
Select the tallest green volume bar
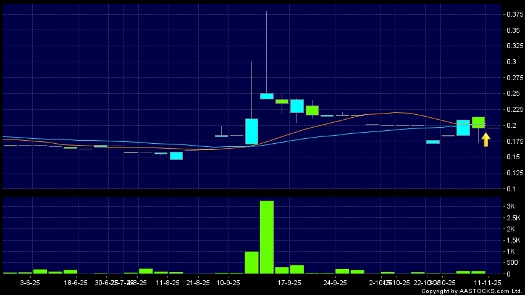tap(267, 237)
